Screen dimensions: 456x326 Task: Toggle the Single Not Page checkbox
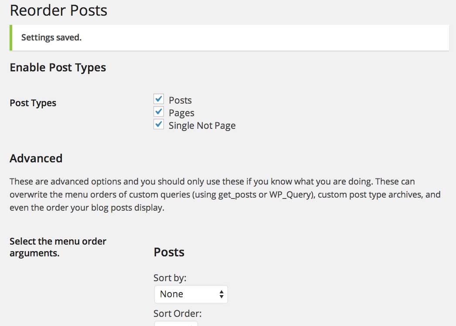coord(159,124)
